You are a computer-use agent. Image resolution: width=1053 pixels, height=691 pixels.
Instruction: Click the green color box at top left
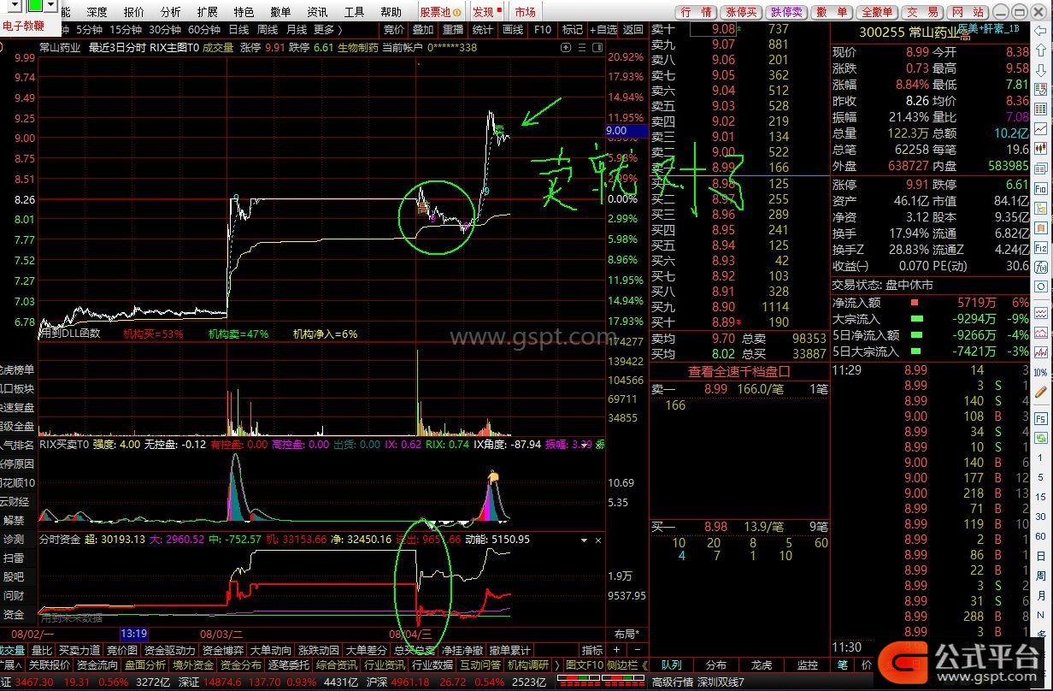click(x=34, y=6)
